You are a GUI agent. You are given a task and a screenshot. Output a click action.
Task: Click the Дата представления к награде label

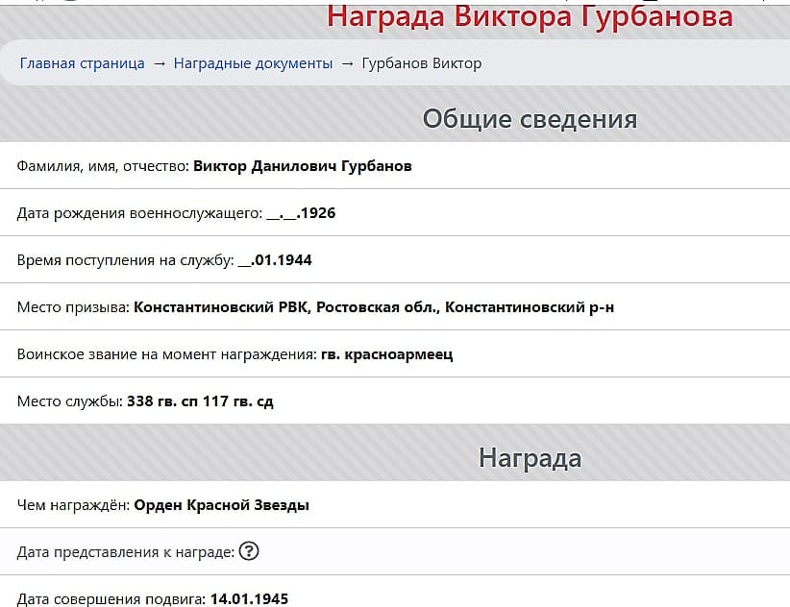[x=125, y=552]
